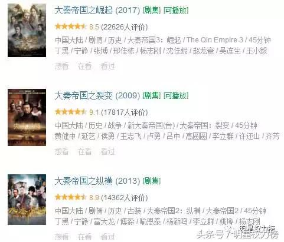This screenshot has width=284, height=242.
Task: Click the 剧集 tag beside 大秦帝国之纵横
Action: click(152, 181)
